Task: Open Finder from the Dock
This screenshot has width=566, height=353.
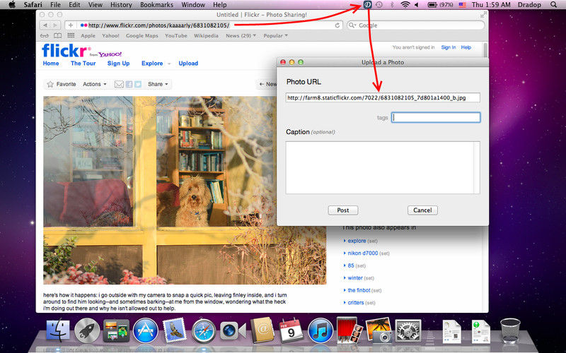Action: coord(58,330)
